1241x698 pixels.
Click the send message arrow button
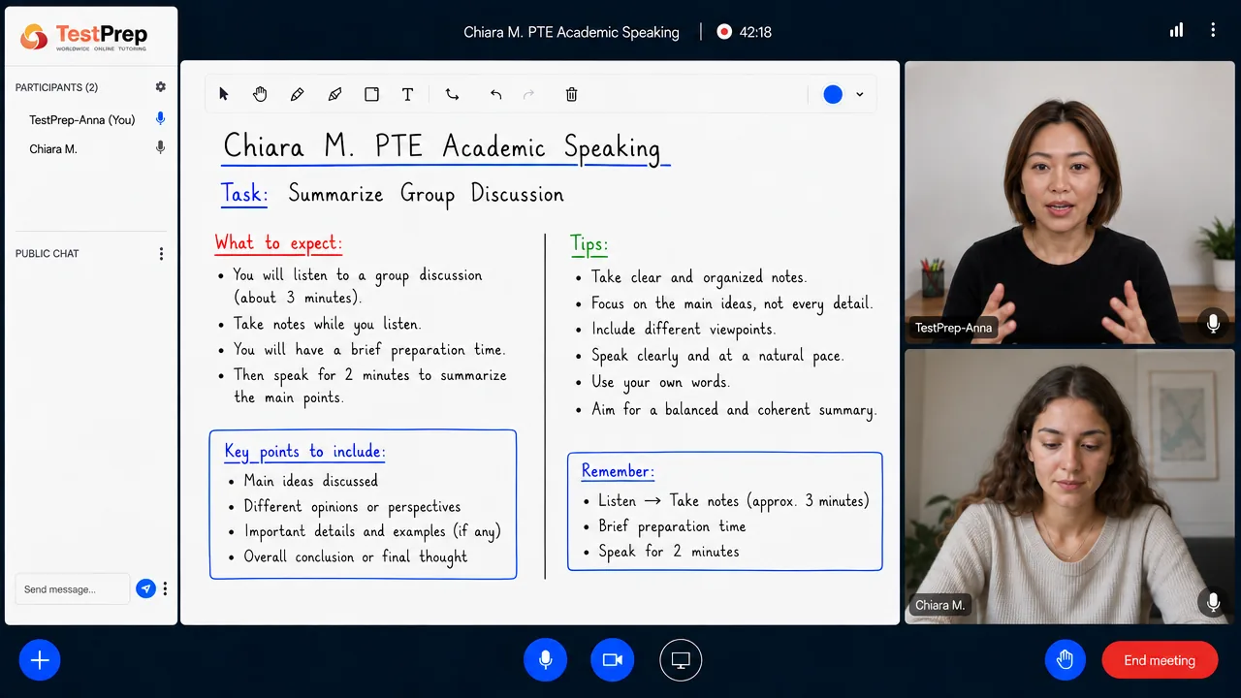[145, 588]
